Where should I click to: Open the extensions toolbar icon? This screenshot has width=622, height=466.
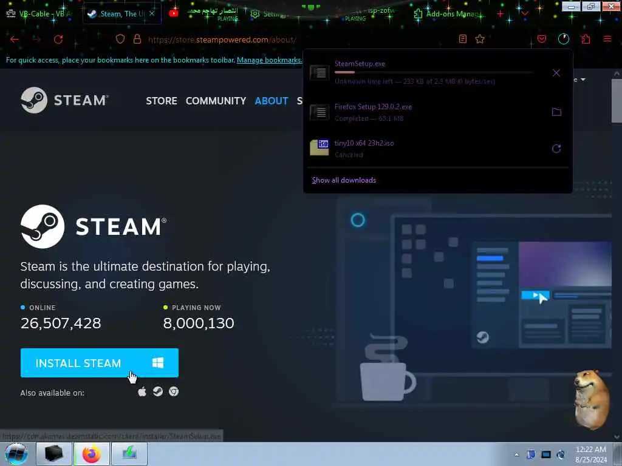click(586, 39)
